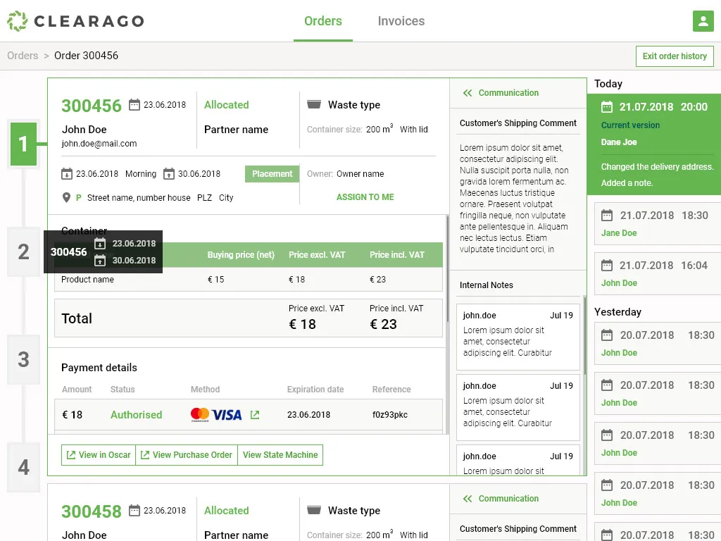Click Exit order history button
The image size is (721, 541).
tap(674, 56)
